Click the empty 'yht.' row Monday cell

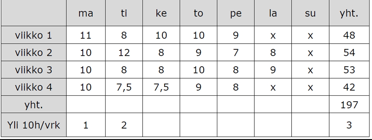point(86,105)
